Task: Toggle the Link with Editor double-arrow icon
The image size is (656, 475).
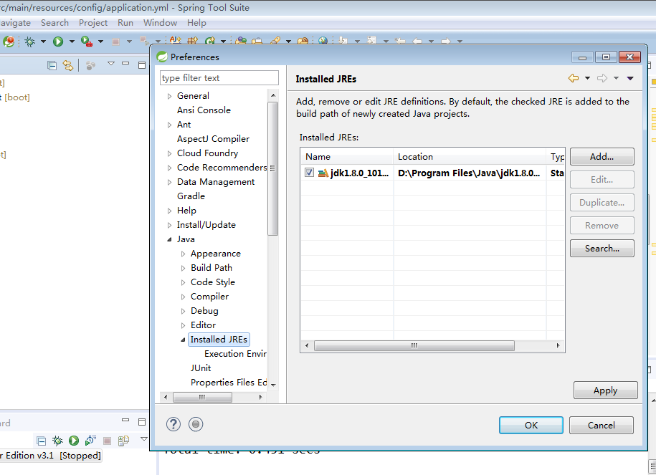Action: click(x=68, y=65)
